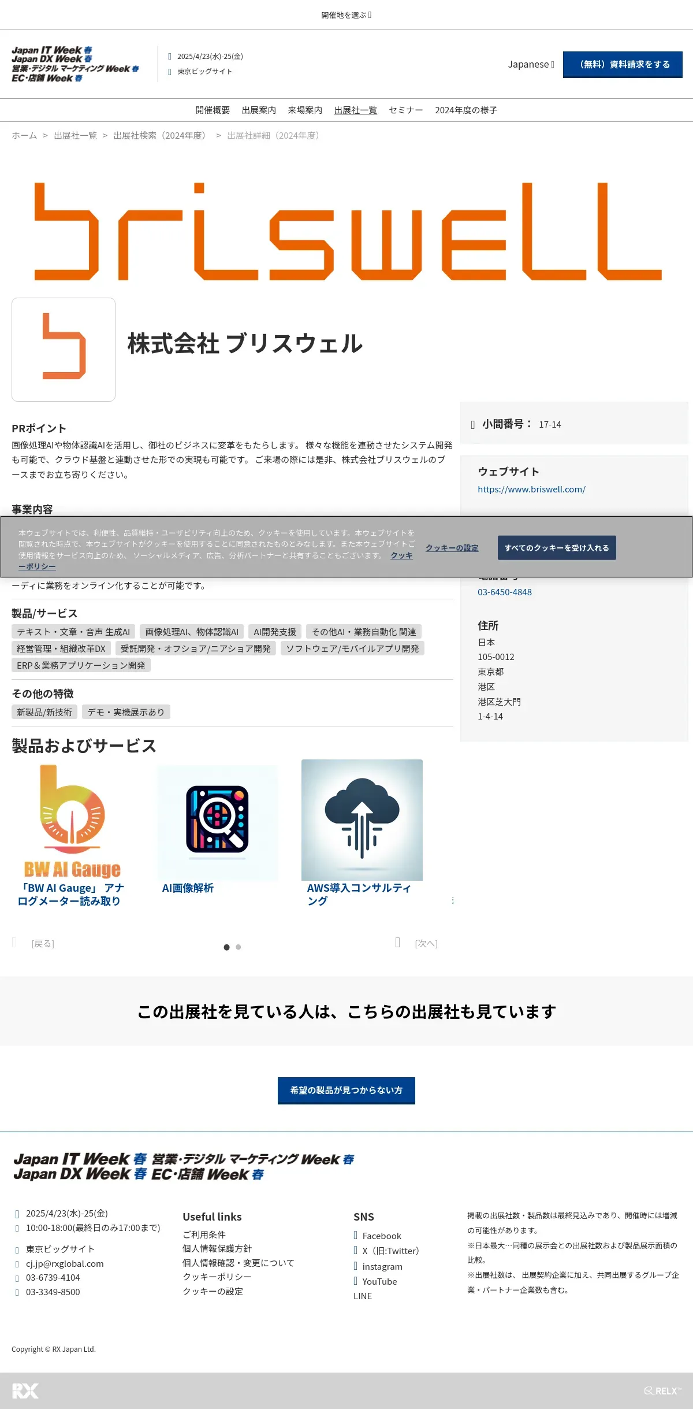
Task: Click the 受託開発・オフショア/ニアショア開発 tag
Action: pos(196,648)
